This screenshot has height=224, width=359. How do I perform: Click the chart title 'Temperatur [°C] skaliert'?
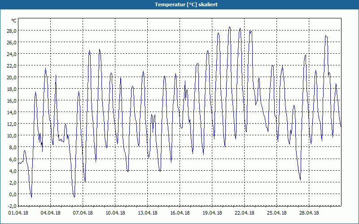pyautogui.click(x=186, y=4)
